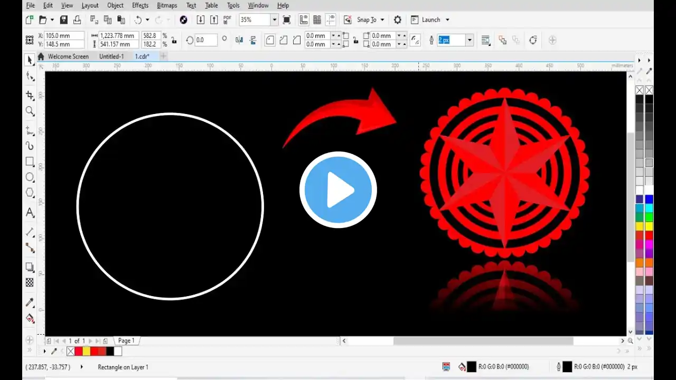676x380 pixels.
Task: Select the Crop tool
Action: [30, 95]
